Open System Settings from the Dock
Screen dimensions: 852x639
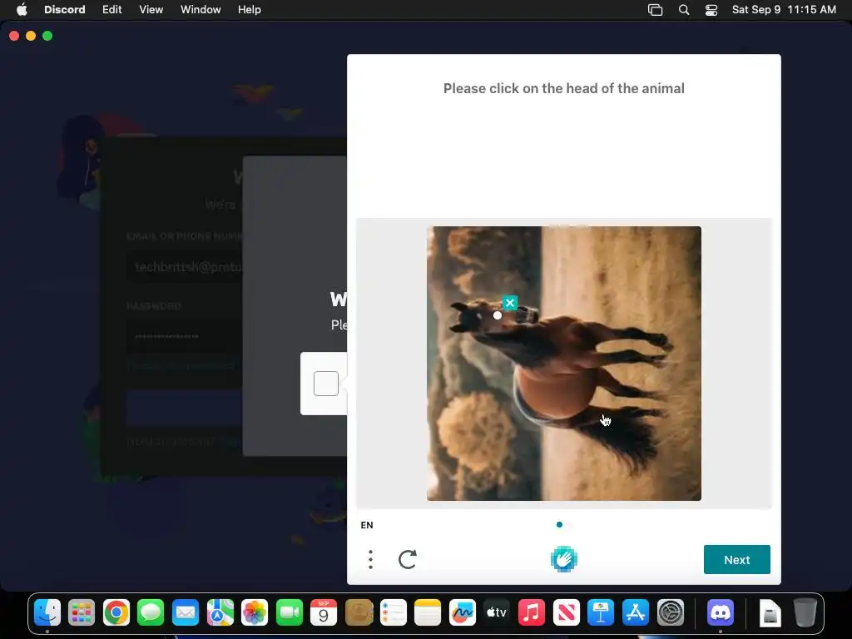(x=671, y=613)
